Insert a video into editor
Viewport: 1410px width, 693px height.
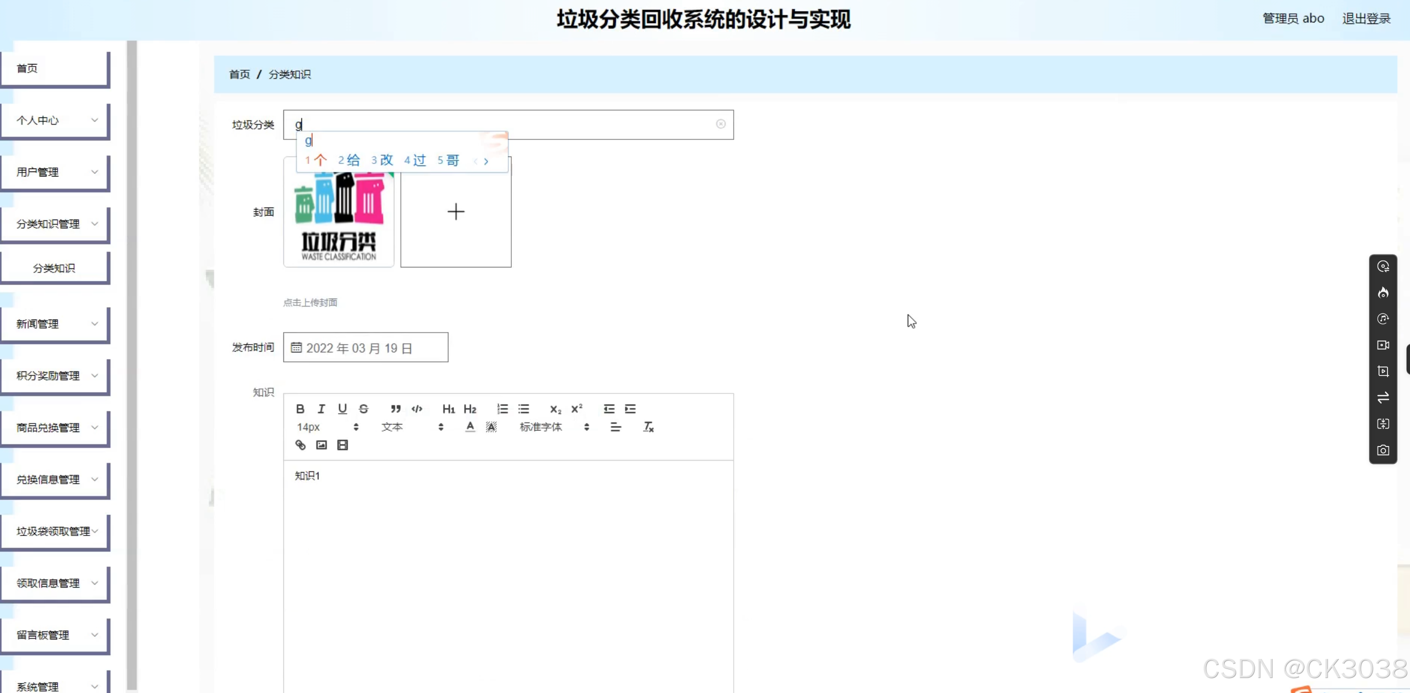(343, 445)
